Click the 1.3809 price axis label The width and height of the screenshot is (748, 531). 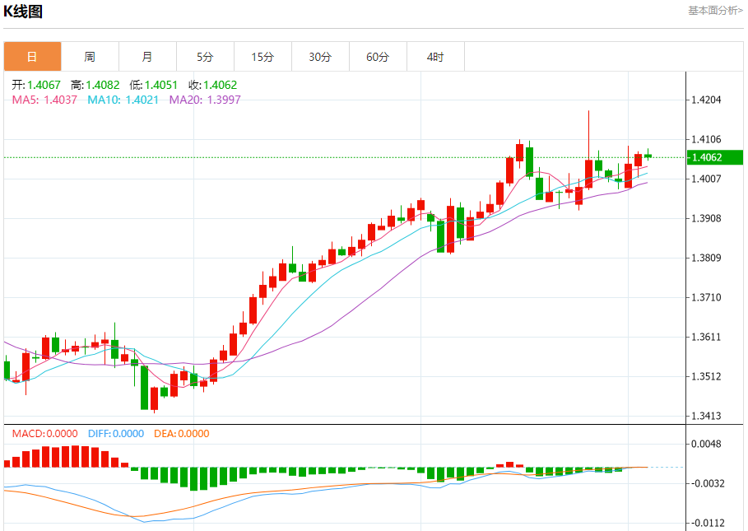click(x=706, y=259)
